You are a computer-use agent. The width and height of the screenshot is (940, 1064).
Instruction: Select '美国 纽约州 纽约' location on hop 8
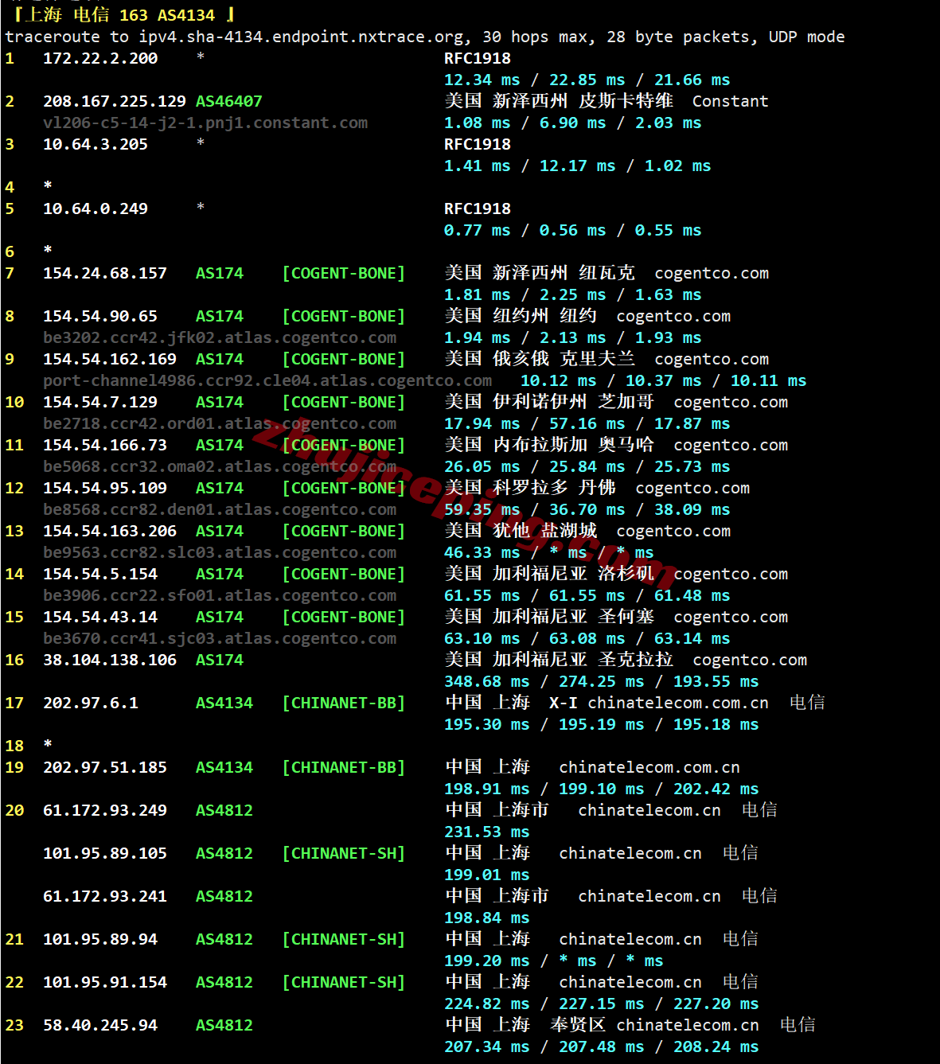click(521, 316)
